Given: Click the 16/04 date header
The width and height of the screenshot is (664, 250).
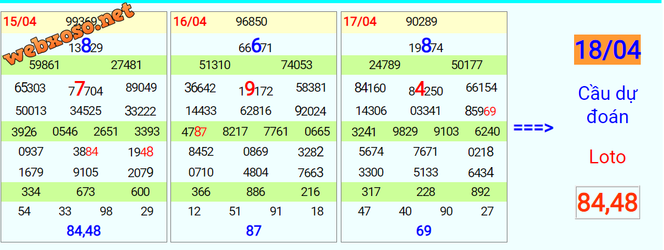Looking at the screenshot, I should click(190, 21).
